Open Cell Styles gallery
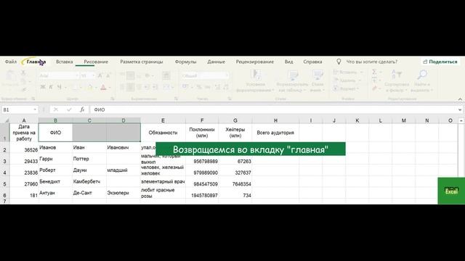 tap(317, 80)
